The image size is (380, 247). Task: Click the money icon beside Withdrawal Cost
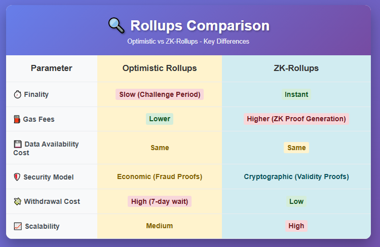pyautogui.click(x=18, y=201)
